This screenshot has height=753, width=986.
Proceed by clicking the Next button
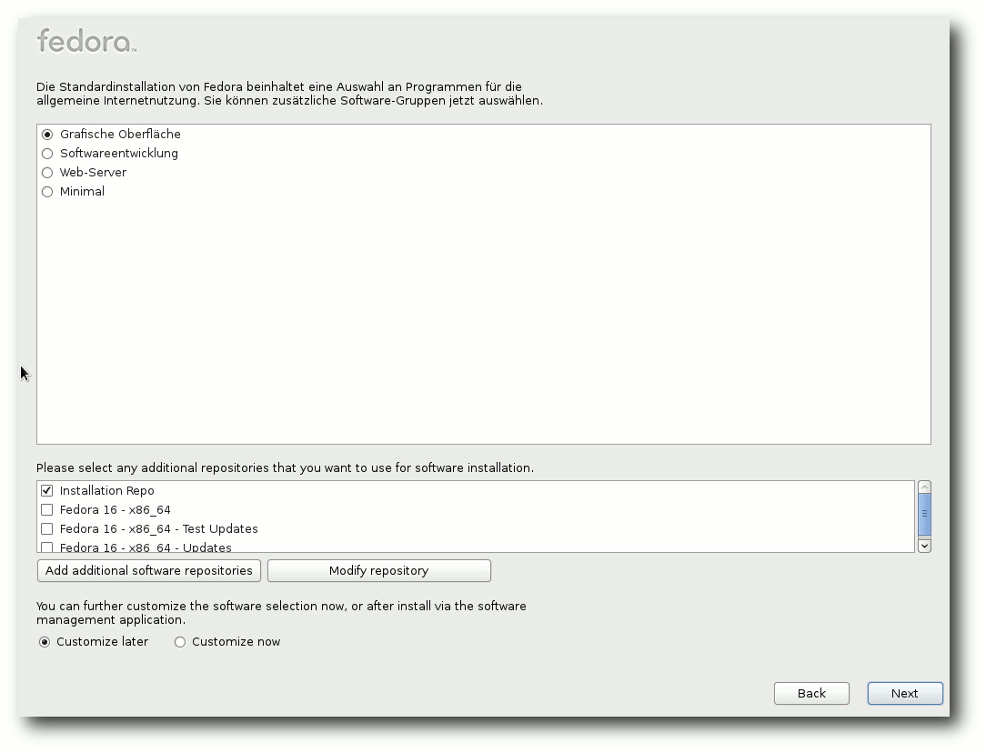click(905, 694)
